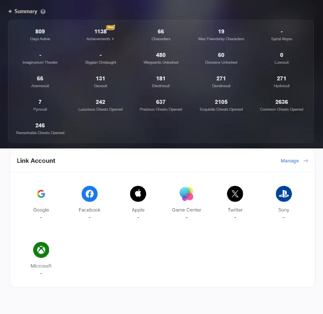The height and width of the screenshot is (314, 323).
Task: Click the Manage arrow icon
Action: point(306,161)
